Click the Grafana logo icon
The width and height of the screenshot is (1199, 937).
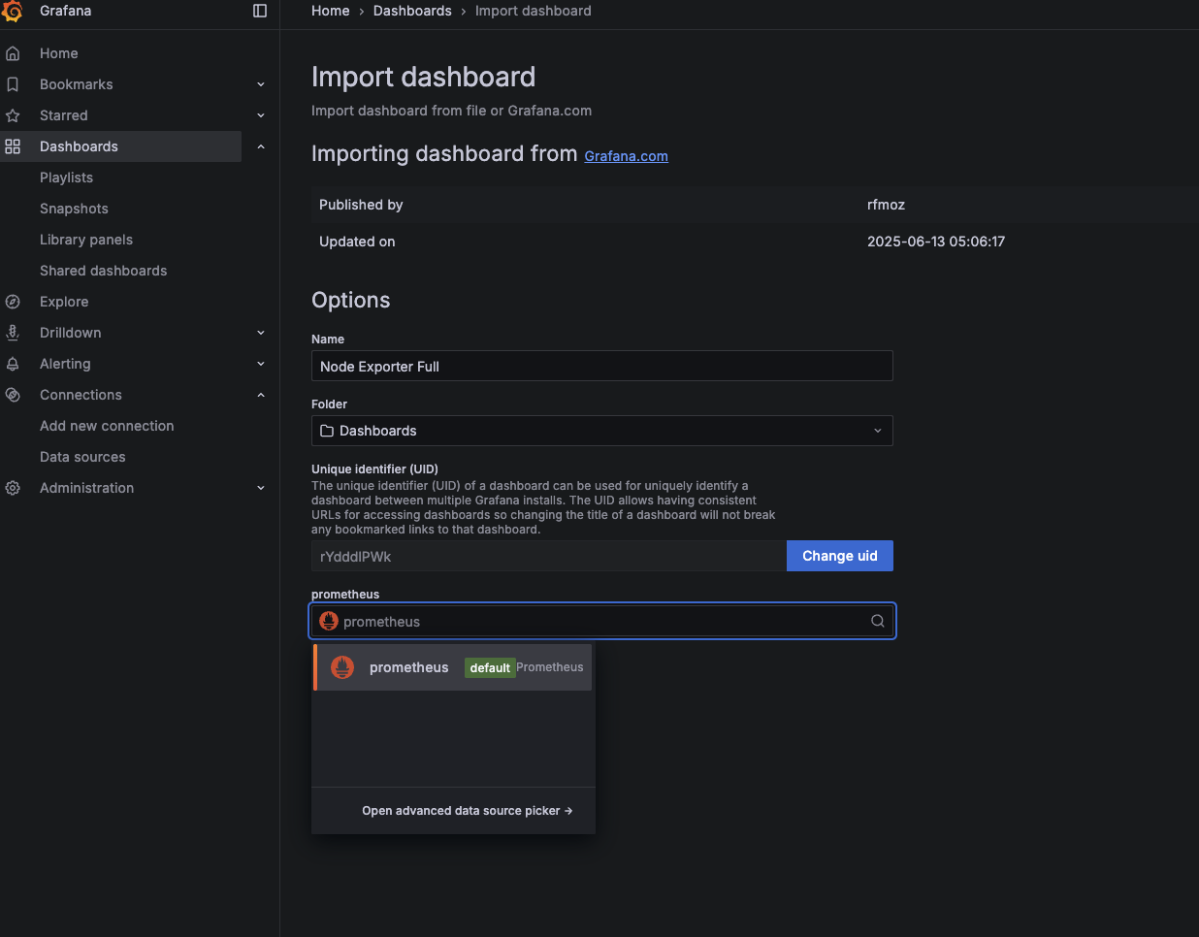tap(13, 11)
